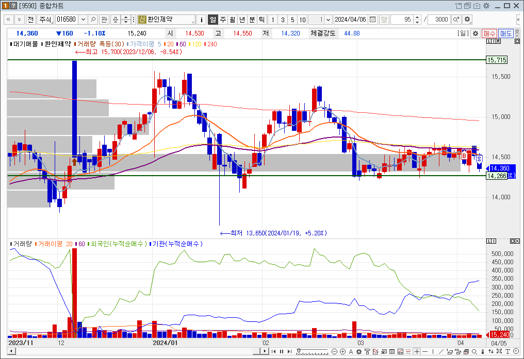Click the 1 interval preset button

coord(273,20)
